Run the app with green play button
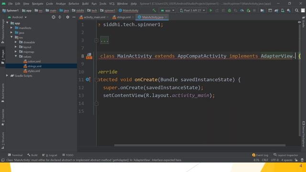The width and height of the screenshot is (306, 172). pos(211,11)
